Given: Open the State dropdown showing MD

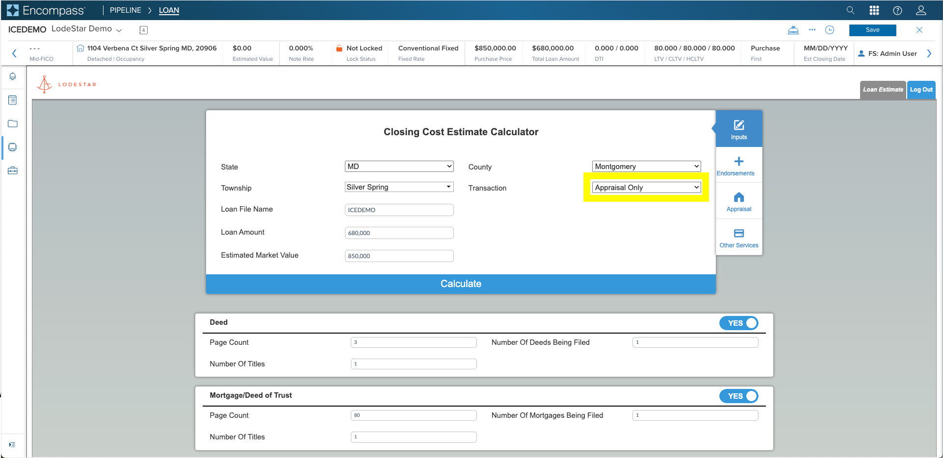Looking at the screenshot, I should 399,167.
